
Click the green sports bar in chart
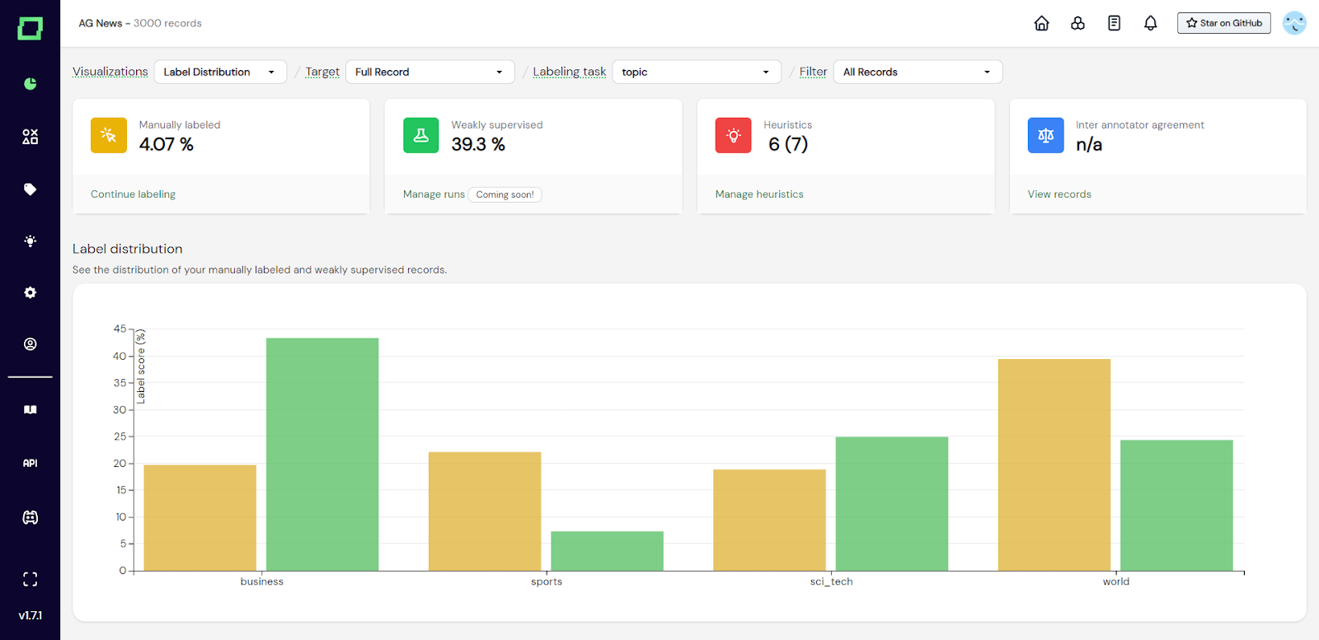coord(607,551)
